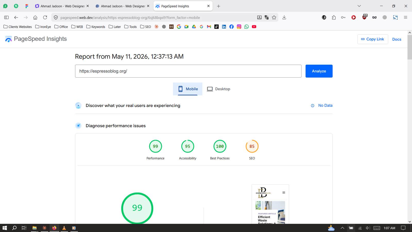Go to the browser home page icon
The image size is (412, 232).
pos(35,18)
